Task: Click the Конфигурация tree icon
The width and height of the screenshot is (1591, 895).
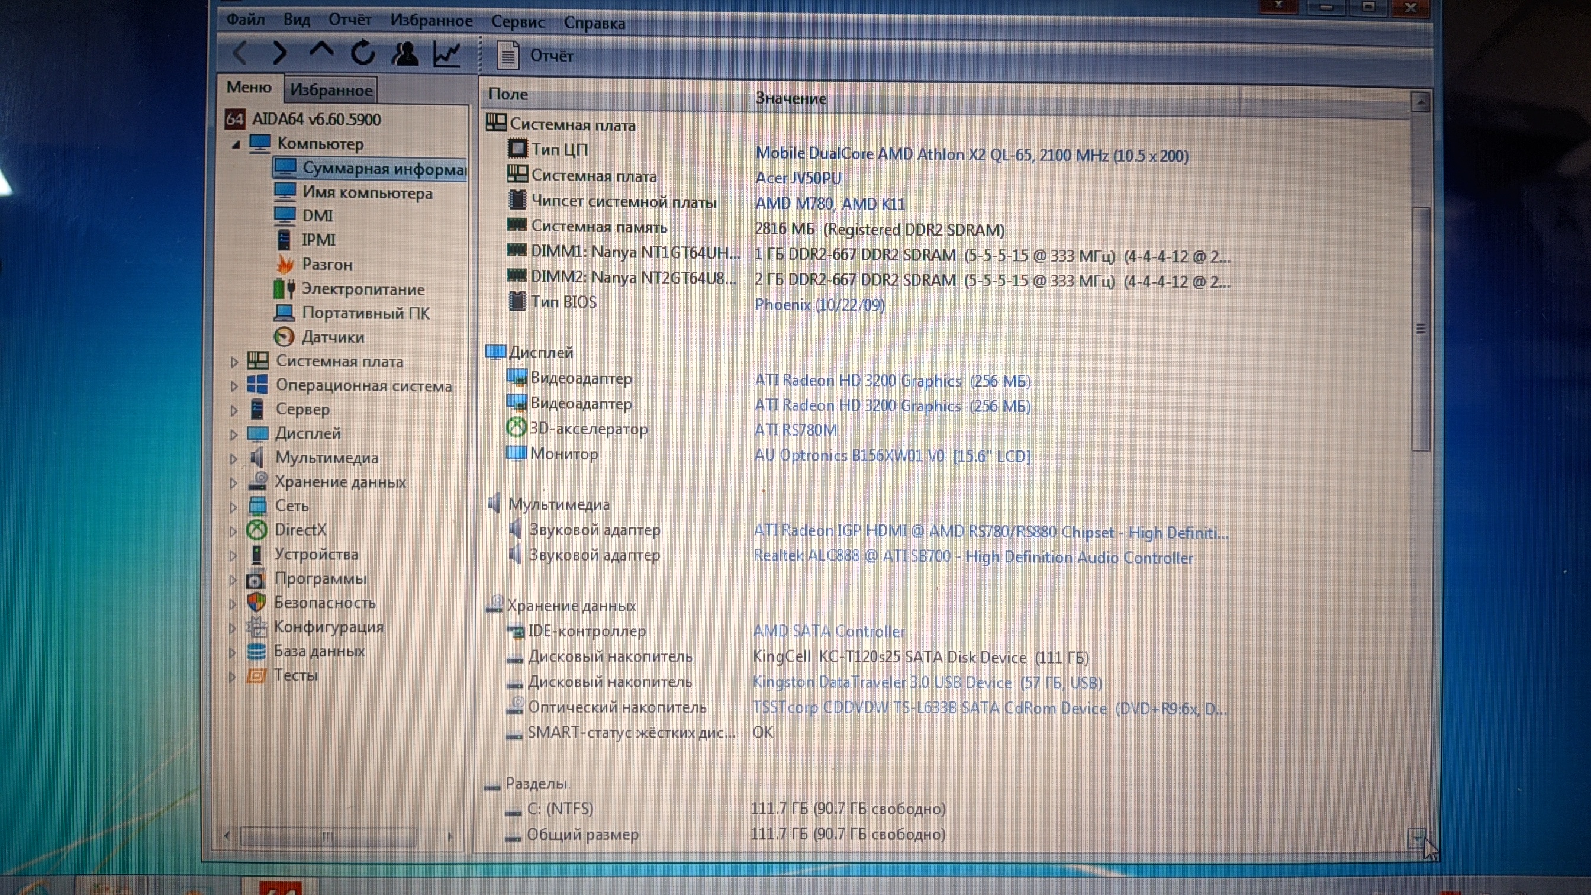Action: coord(256,627)
